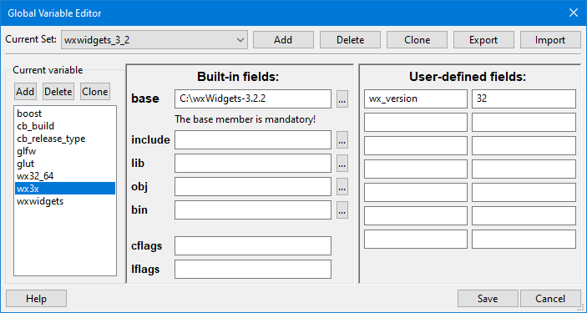Open the Help button

(x=36, y=299)
